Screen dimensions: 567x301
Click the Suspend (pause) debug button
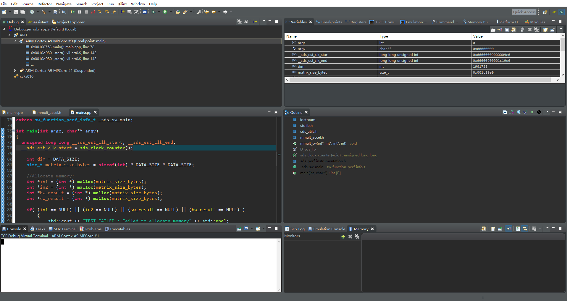coord(80,12)
